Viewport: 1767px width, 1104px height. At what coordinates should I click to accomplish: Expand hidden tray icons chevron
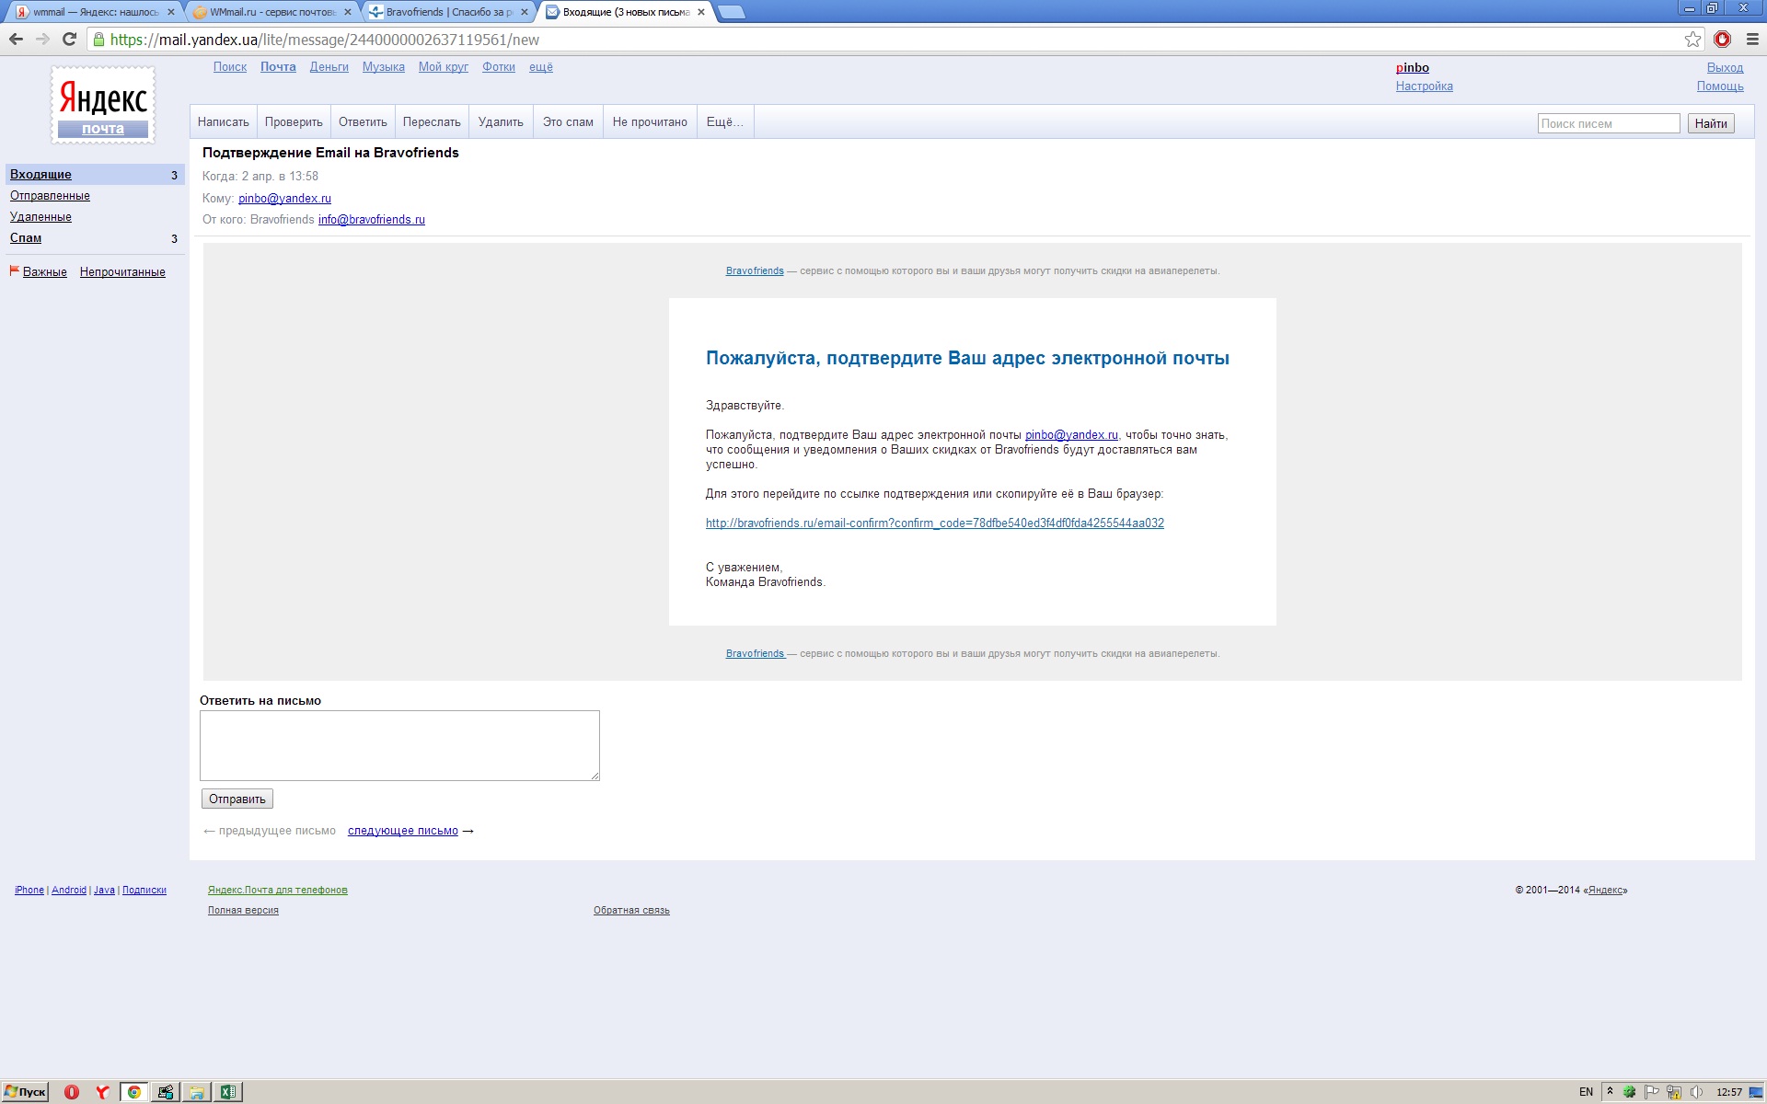[x=1610, y=1091]
